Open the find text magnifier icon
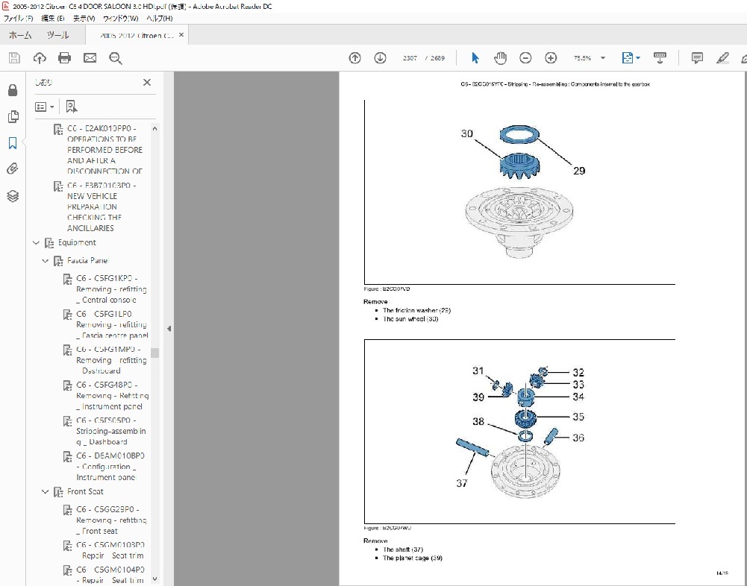 click(115, 58)
